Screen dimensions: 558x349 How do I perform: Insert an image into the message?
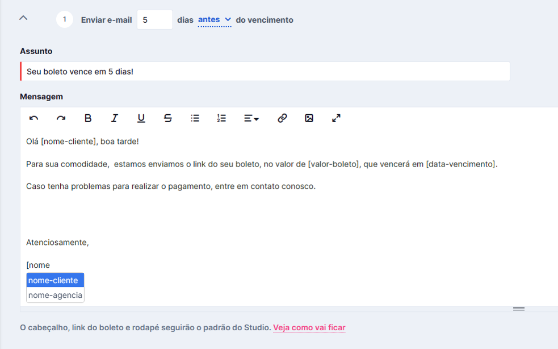coord(309,118)
